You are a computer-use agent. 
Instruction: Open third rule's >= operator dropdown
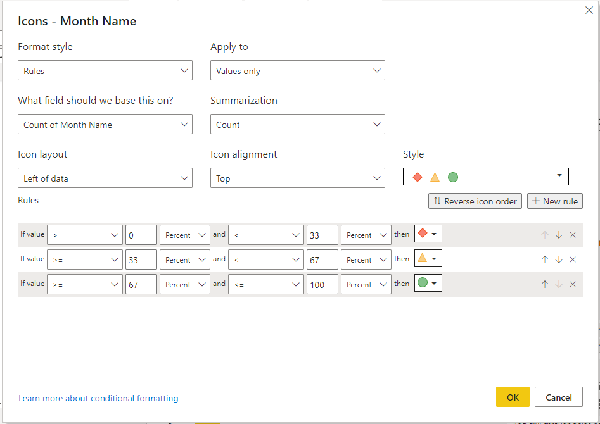coord(85,284)
